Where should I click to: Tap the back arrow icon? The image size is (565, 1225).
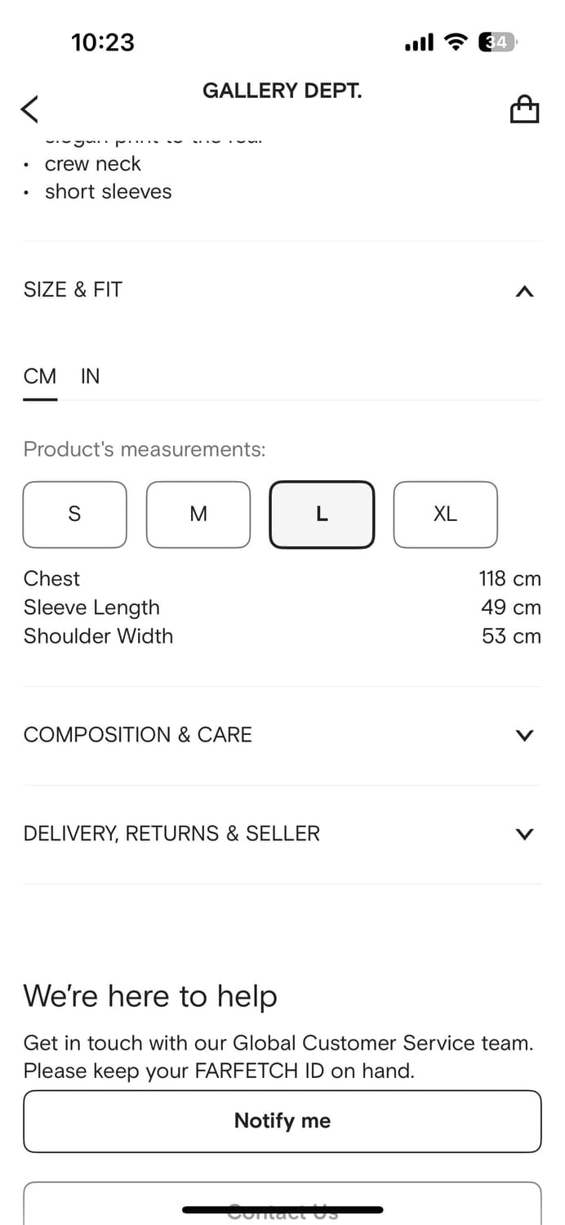point(29,109)
